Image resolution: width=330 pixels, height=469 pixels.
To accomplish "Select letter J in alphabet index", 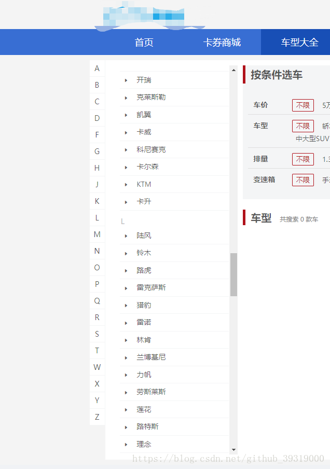I will (x=97, y=185).
